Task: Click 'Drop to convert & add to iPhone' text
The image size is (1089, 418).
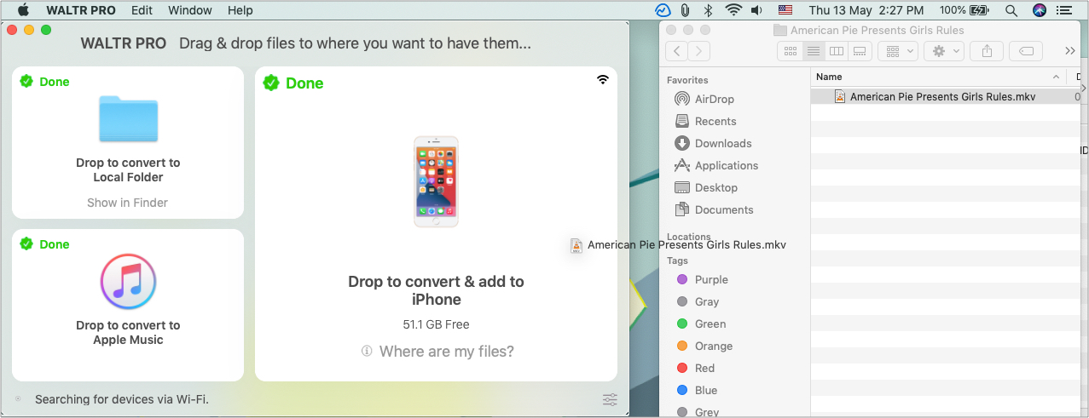Action: (x=436, y=290)
